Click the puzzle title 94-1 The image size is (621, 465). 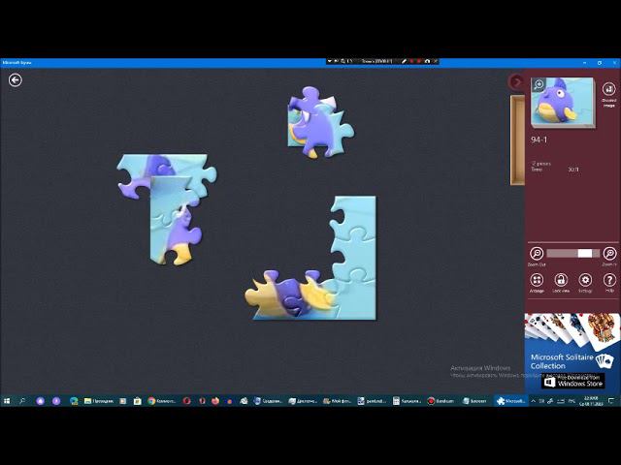(x=539, y=139)
